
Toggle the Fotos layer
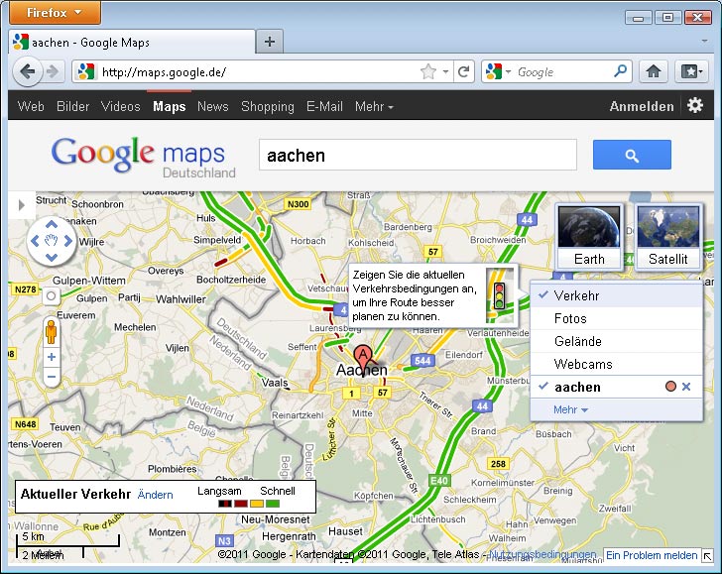click(x=617, y=318)
